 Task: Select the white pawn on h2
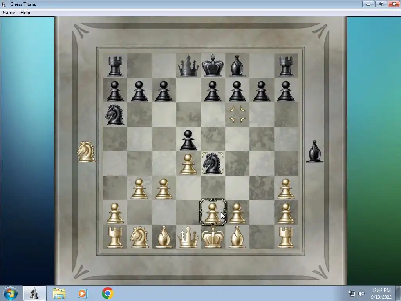click(285, 213)
